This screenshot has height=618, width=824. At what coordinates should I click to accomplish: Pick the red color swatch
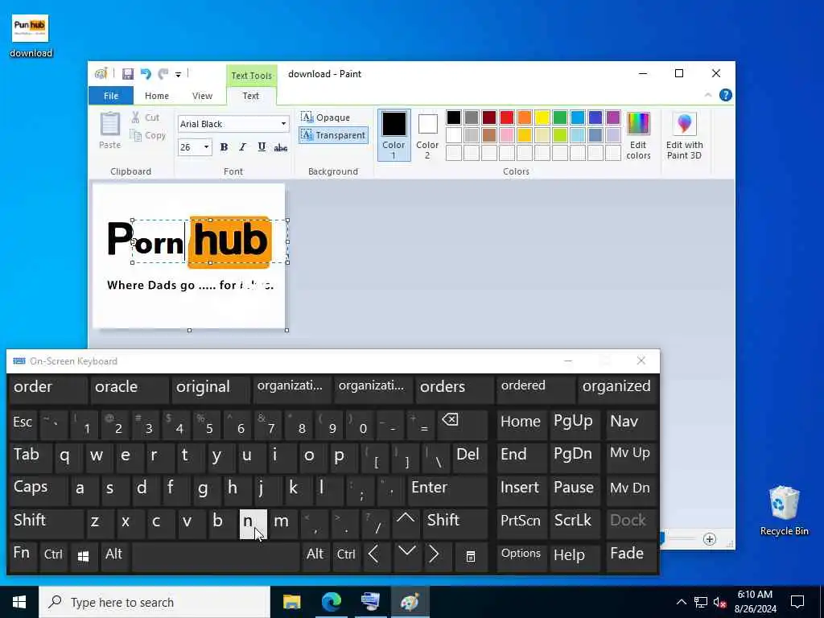(507, 117)
